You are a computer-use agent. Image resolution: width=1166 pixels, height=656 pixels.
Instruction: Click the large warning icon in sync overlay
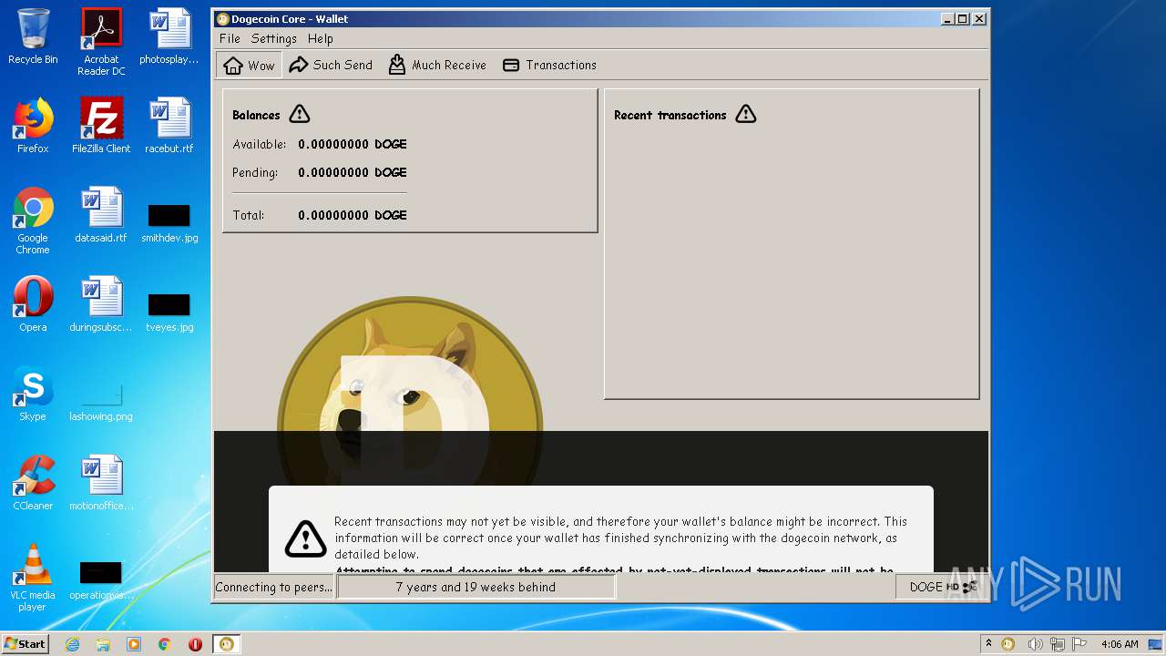click(x=305, y=538)
